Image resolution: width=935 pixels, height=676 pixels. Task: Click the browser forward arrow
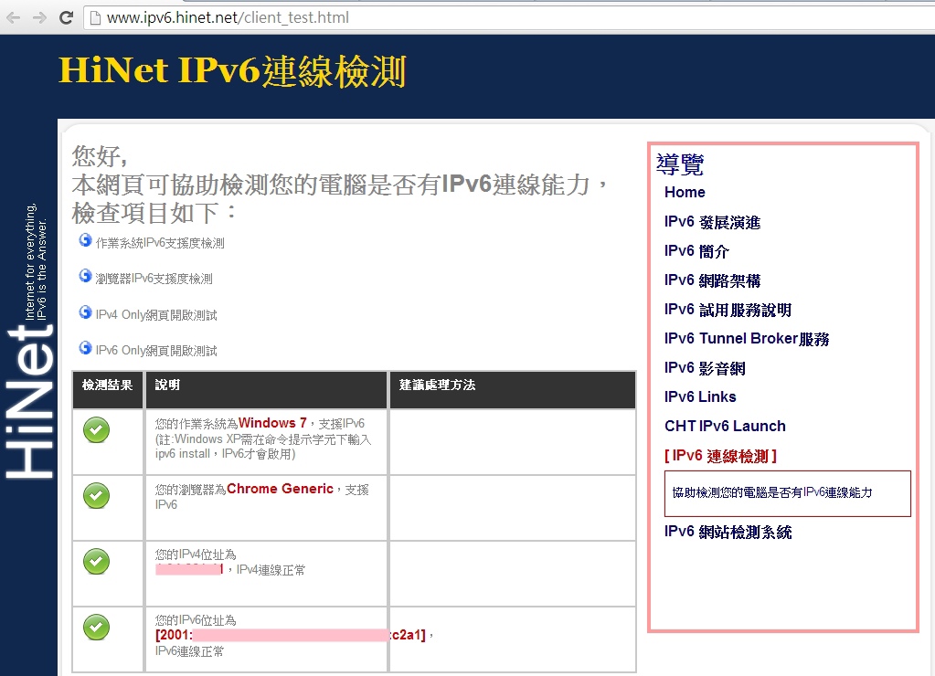tap(39, 18)
